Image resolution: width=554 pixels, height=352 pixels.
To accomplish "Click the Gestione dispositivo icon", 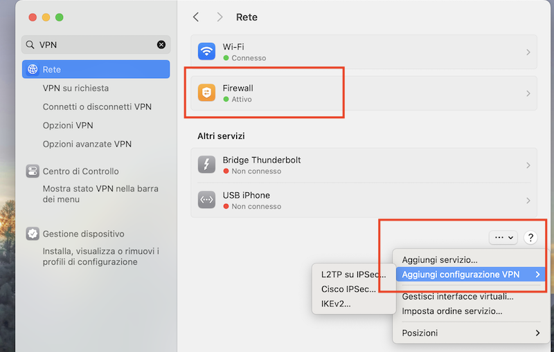I will 33,234.
